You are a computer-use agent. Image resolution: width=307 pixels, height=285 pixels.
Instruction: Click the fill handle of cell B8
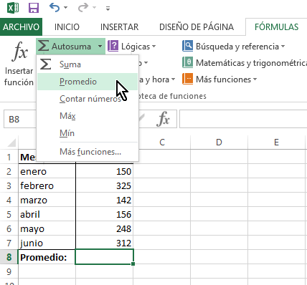tap(133, 264)
